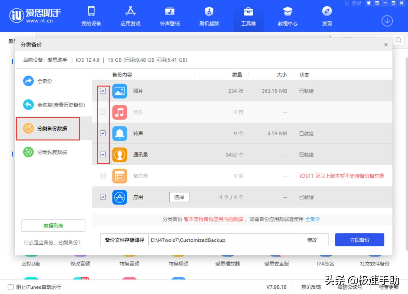The height and width of the screenshot is (294, 408).
Task: Click the orange 通讯录 contacts icon
Action: pos(120,155)
